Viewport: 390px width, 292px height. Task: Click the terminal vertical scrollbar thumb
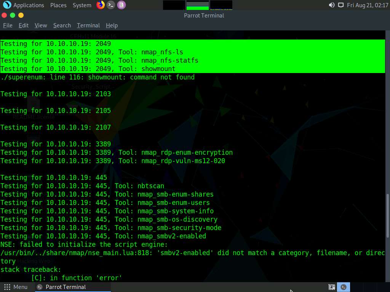pyautogui.click(x=387, y=216)
